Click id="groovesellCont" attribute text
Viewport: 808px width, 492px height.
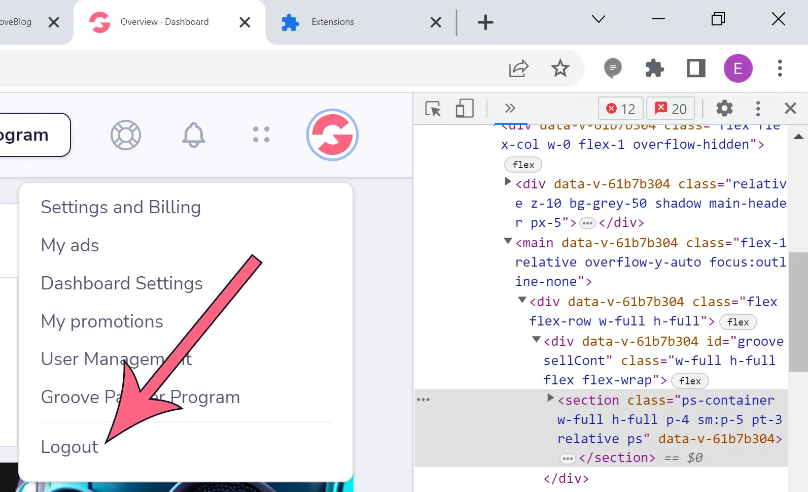pos(663,351)
